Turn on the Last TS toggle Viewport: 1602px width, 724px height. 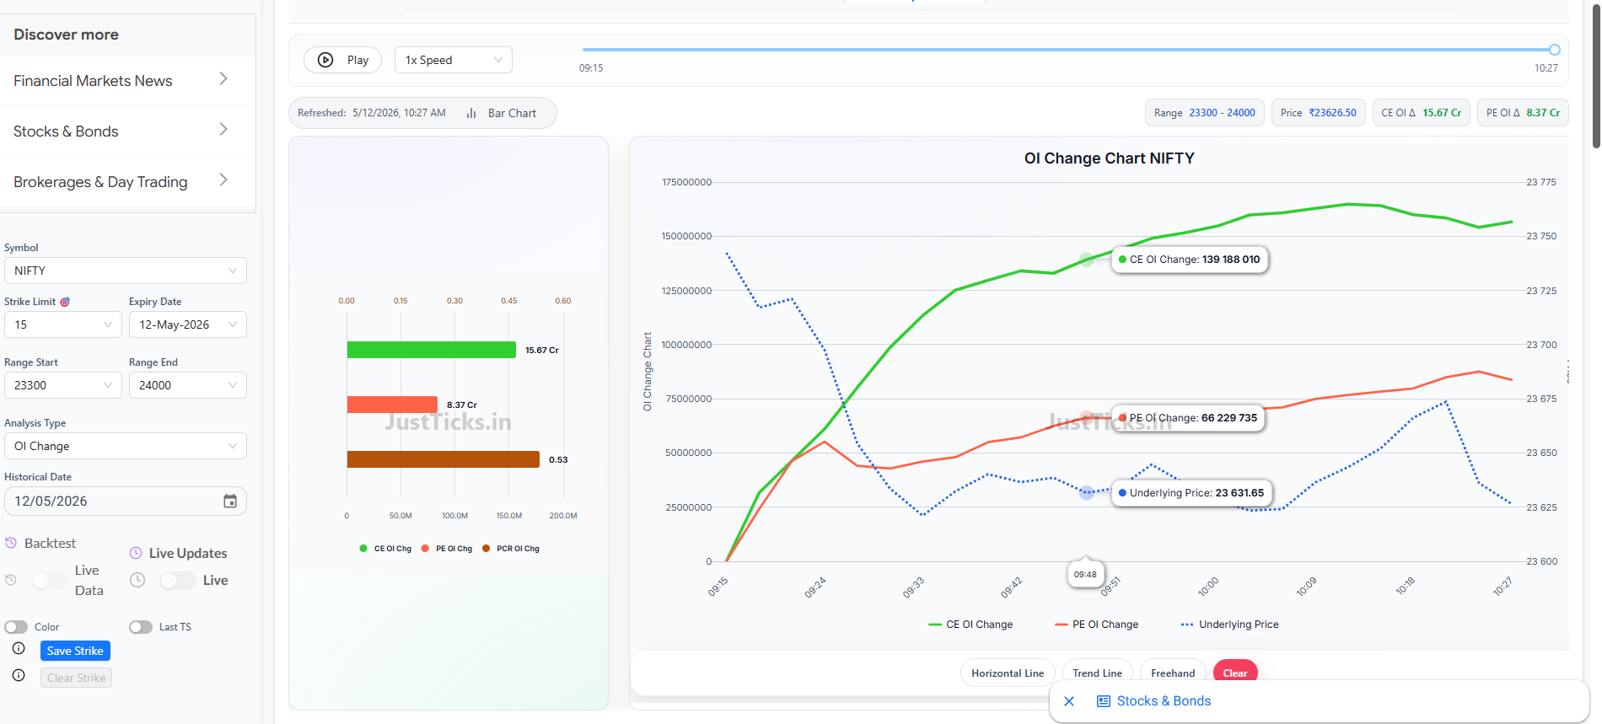(141, 627)
